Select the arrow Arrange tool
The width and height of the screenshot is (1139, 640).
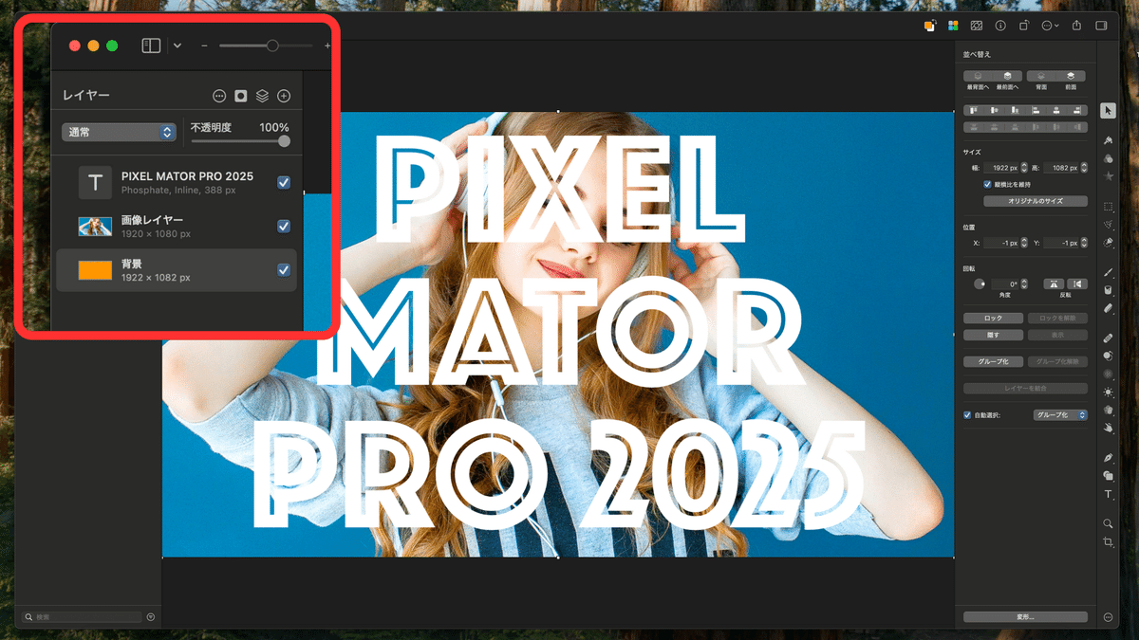tap(1108, 110)
